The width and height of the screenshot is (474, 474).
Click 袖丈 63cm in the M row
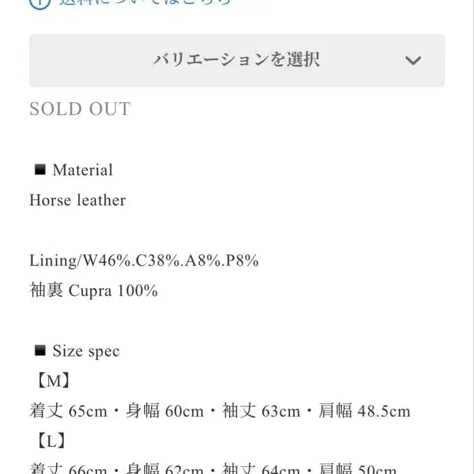click(x=261, y=411)
